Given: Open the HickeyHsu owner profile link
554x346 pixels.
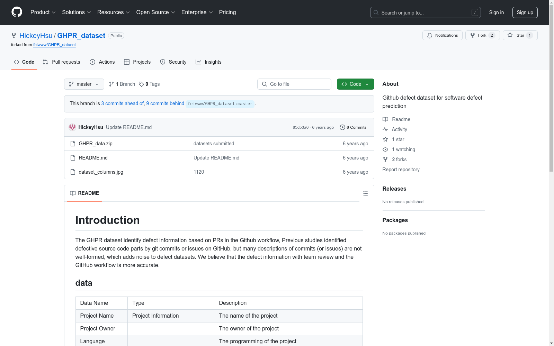Looking at the screenshot, I should [x=36, y=36].
